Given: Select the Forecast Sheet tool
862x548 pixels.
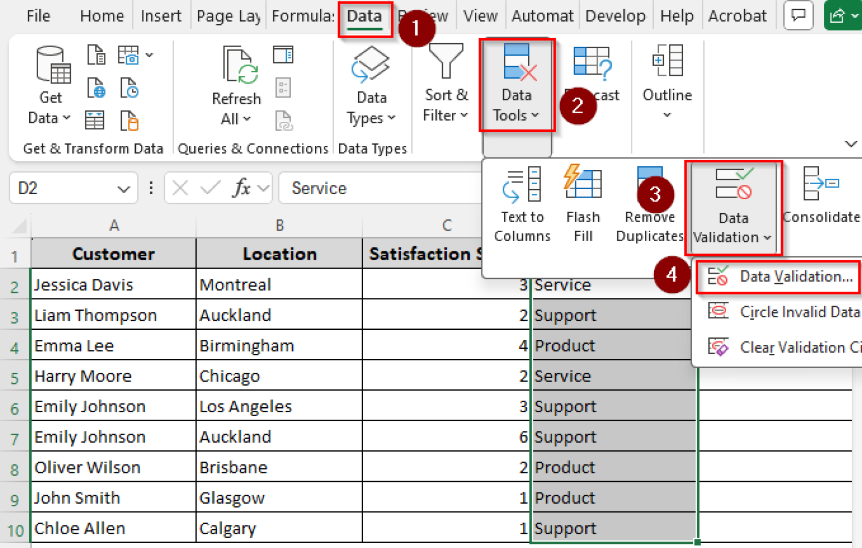Looking at the screenshot, I should 592,79.
